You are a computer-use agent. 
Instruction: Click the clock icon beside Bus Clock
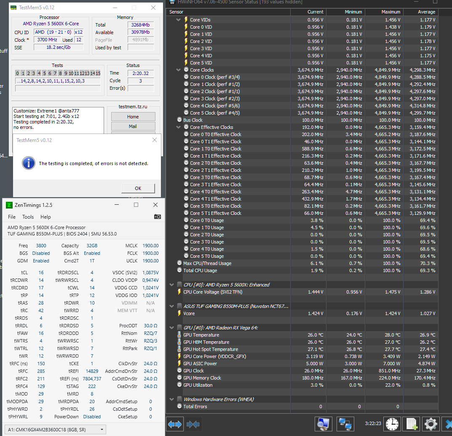point(179,120)
